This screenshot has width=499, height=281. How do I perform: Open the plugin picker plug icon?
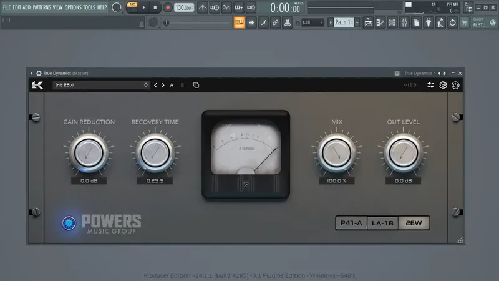click(429, 22)
